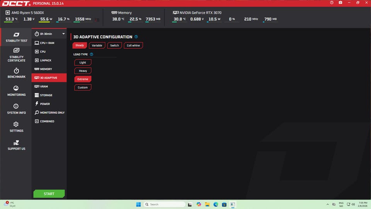
Task: Choose the Coil whine mode
Action: (x=133, y=45)
